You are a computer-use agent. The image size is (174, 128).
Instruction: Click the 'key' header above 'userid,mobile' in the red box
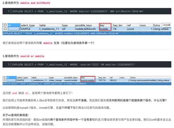click(x=83, y=78)
